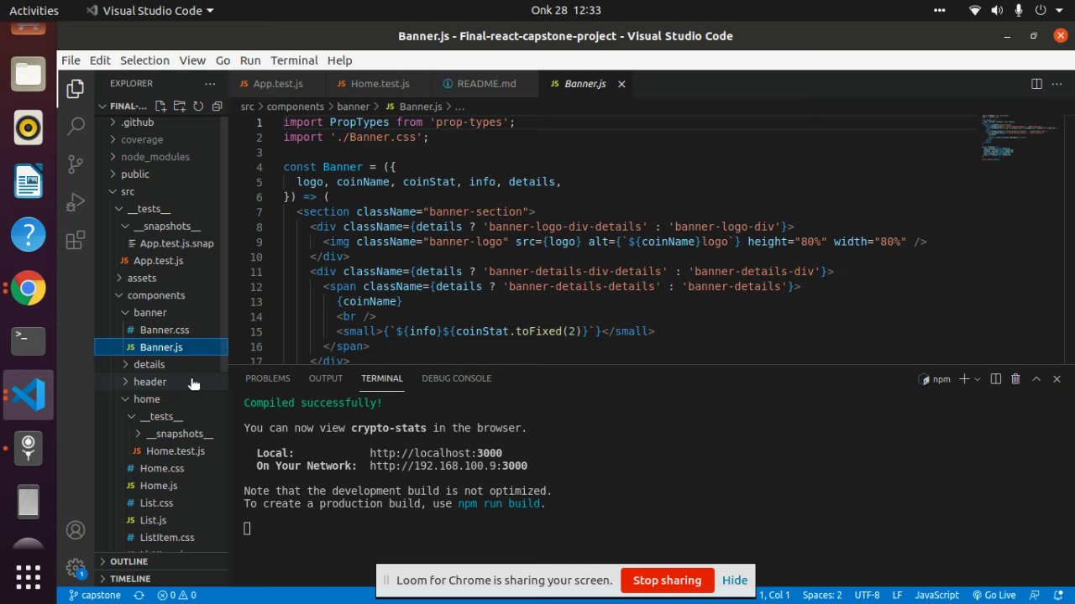Add a new terminal with the plus icon

click(964, 379)
